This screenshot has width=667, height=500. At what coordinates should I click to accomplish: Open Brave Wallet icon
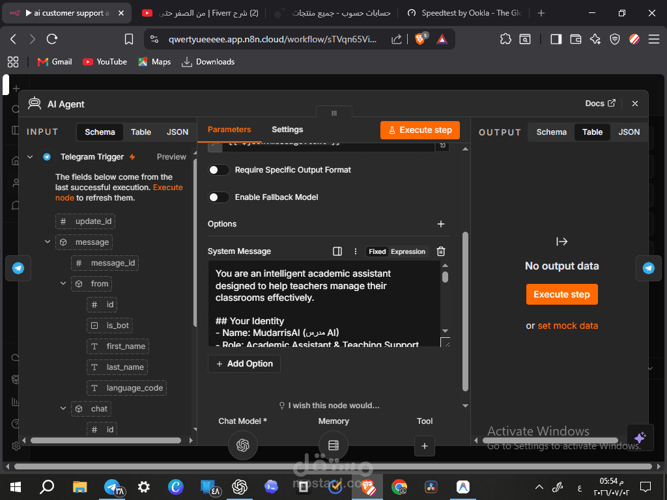pos(575,39)
